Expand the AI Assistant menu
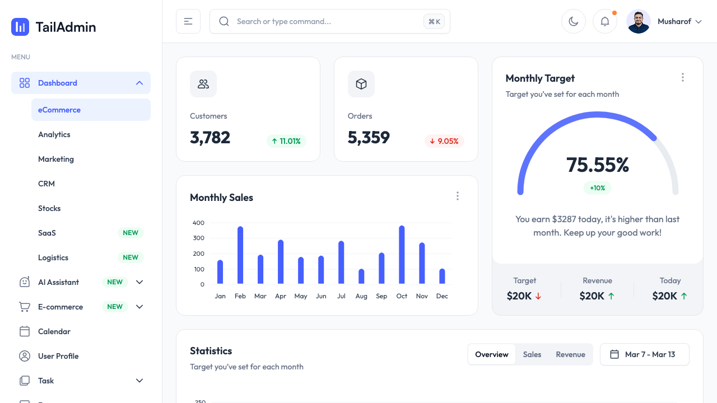717x403 pixels. (139, 282)
